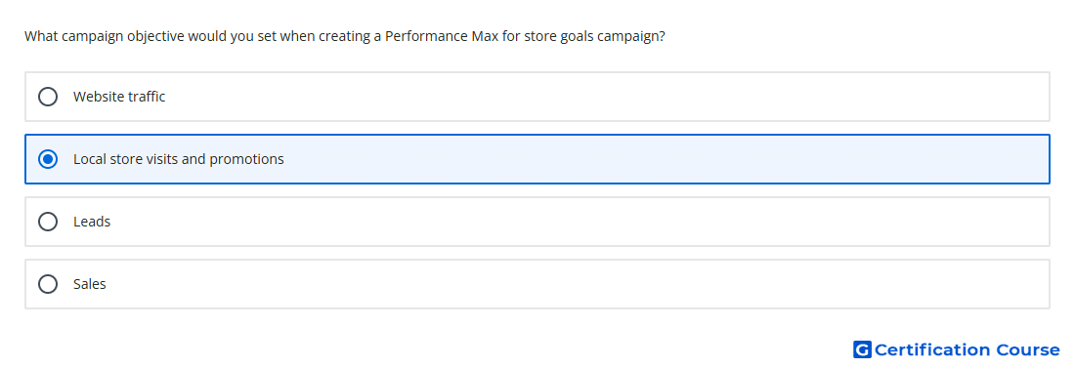Viewport: 1075px width, 368px height.
Task: Click the word "promotions" in the selected answer
Action: [x=246, y=160]
